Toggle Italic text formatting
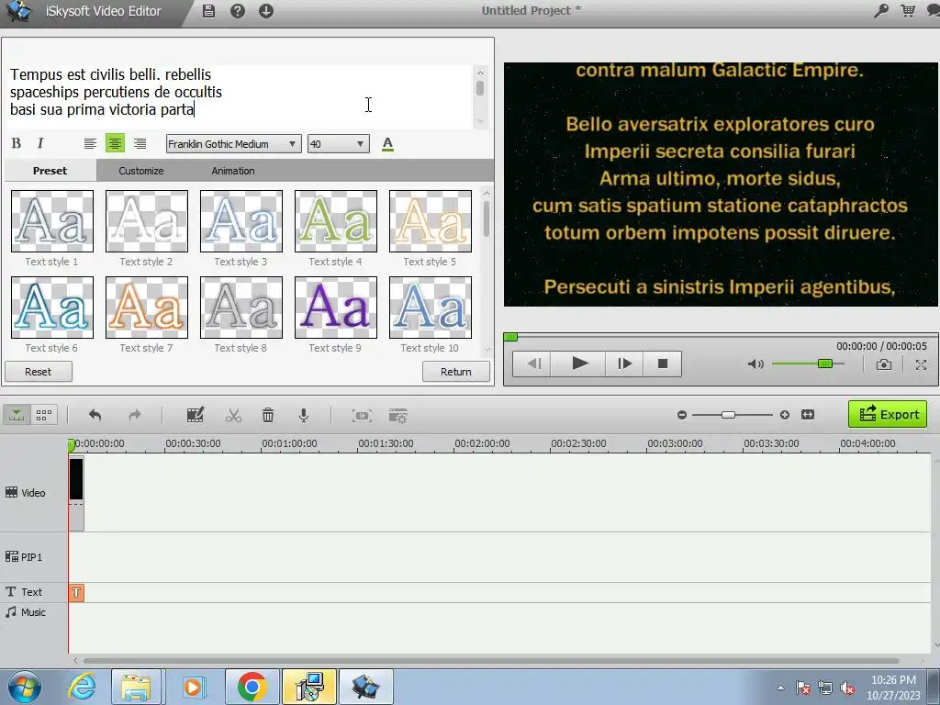 (40, 143)
